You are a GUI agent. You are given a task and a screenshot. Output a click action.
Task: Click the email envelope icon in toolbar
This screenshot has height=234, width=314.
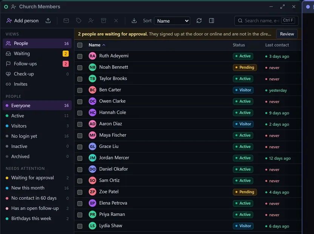(66, 21)
